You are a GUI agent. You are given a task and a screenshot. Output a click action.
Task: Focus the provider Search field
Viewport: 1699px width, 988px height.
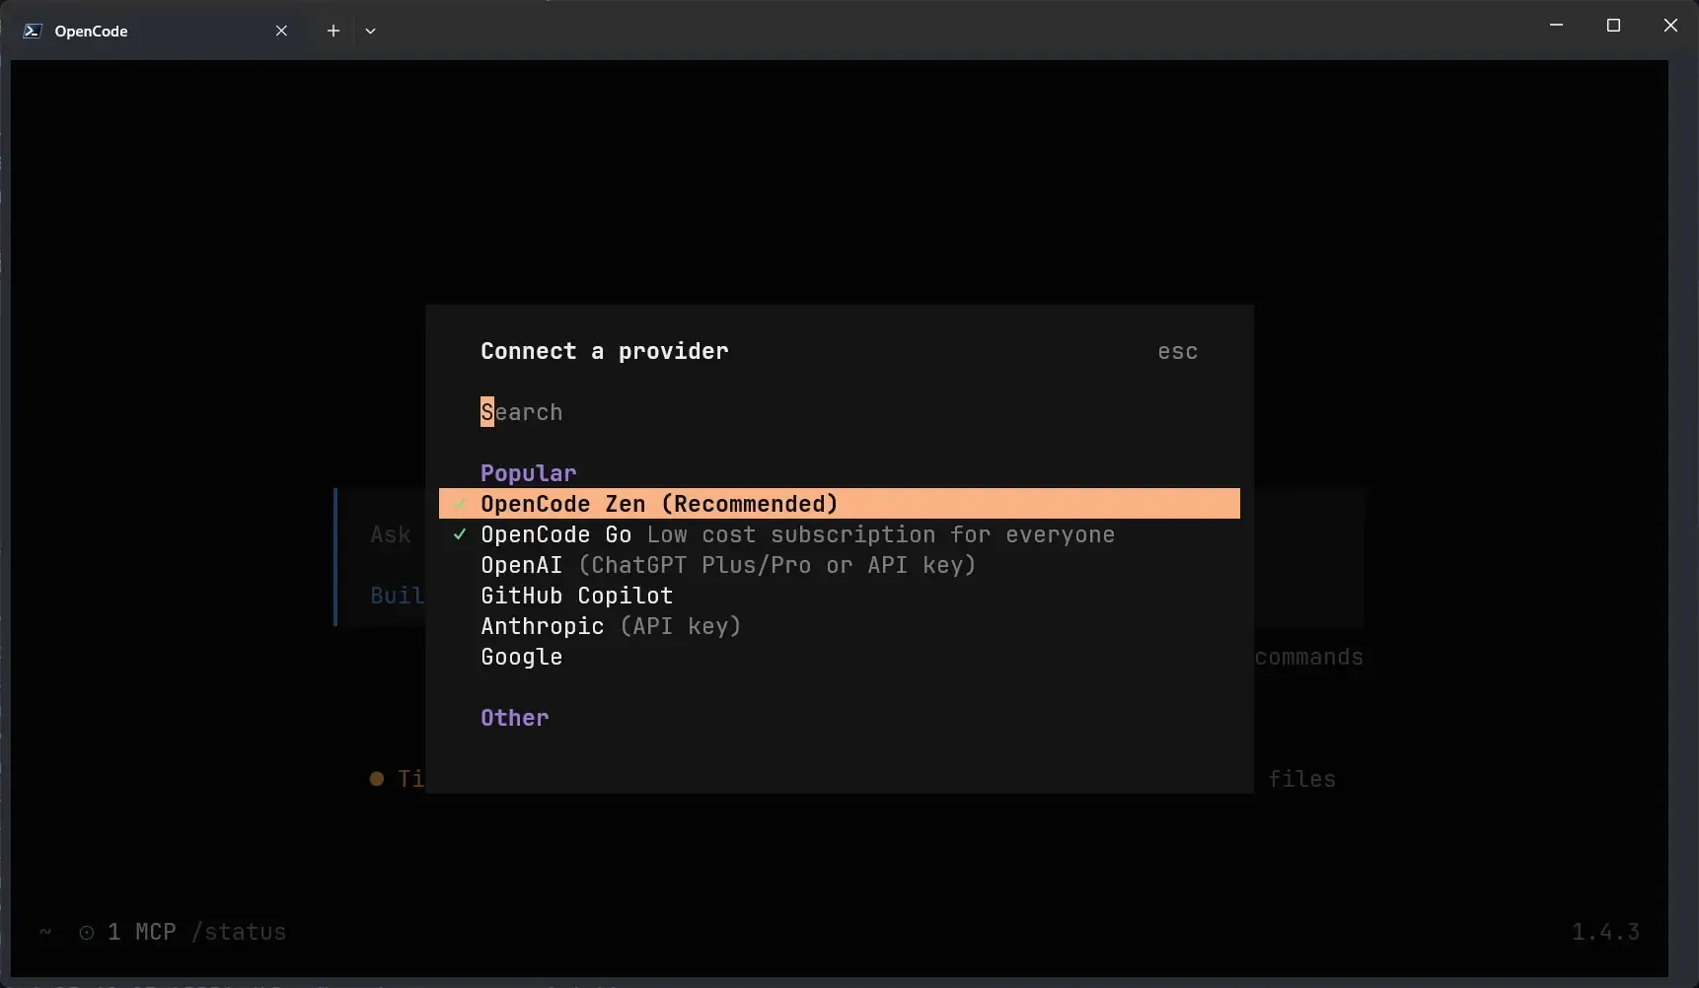(840, 412)
